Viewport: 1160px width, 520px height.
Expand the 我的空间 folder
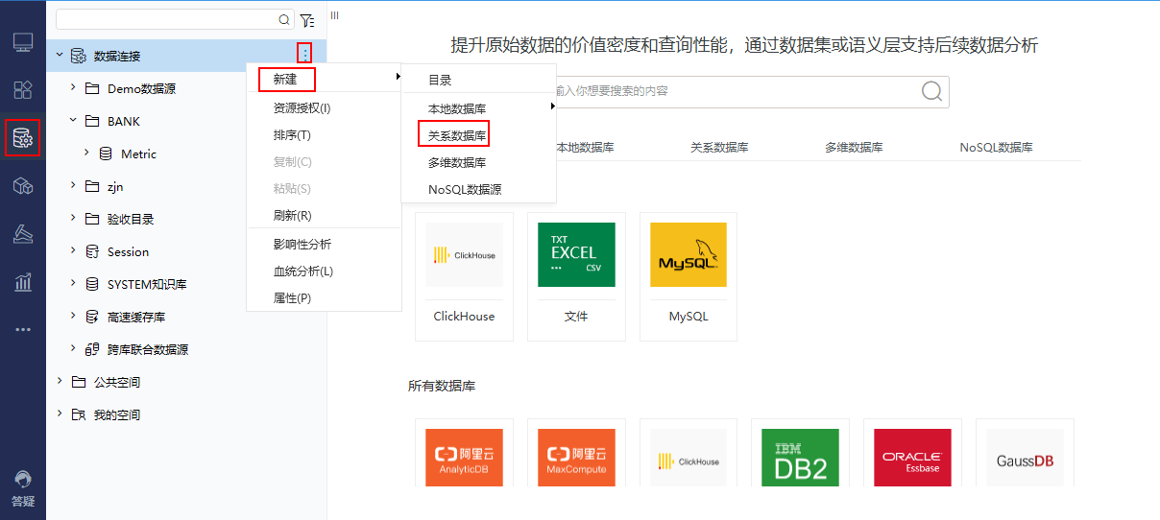tap(60, 414)
